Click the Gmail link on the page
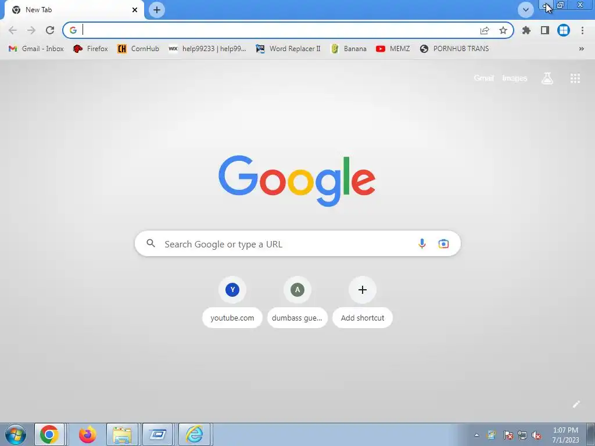595x446 pixels. click(484, 78)
